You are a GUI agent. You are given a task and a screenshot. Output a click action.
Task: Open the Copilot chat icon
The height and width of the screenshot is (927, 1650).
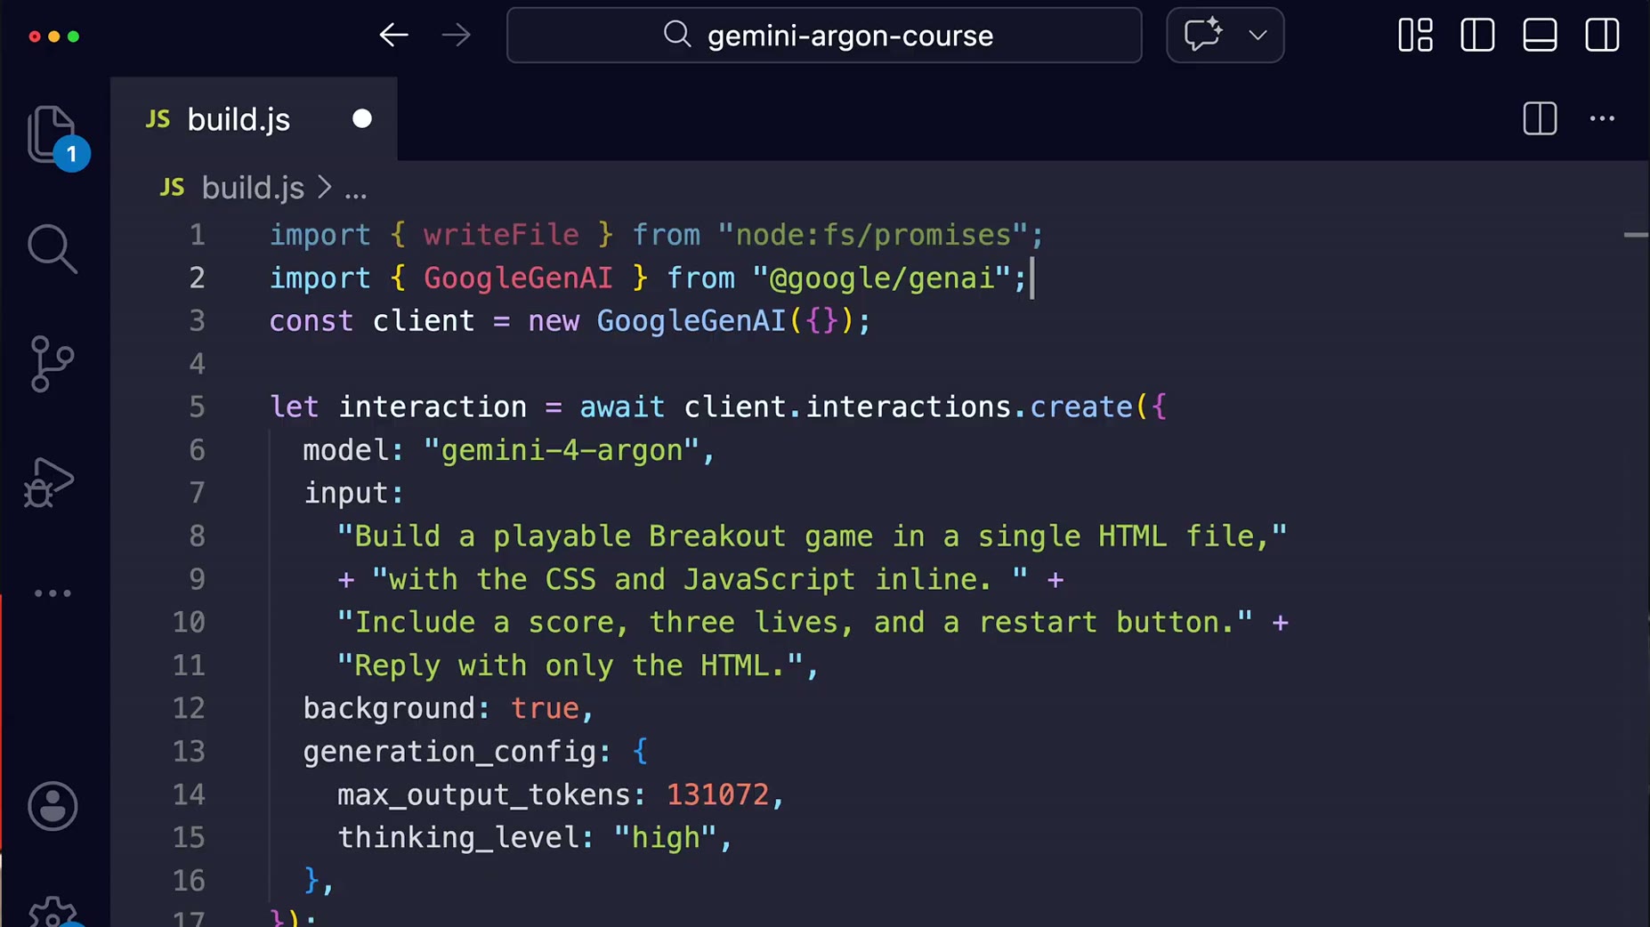pos(1203,36)
